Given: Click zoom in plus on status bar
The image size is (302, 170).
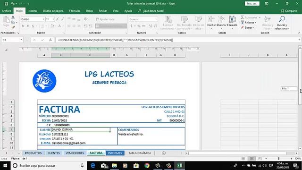Looking at the screenshot, I should pyautogui.click(x=291, y=159).
